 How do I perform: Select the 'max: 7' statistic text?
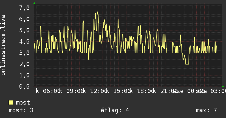pos(206,110)
